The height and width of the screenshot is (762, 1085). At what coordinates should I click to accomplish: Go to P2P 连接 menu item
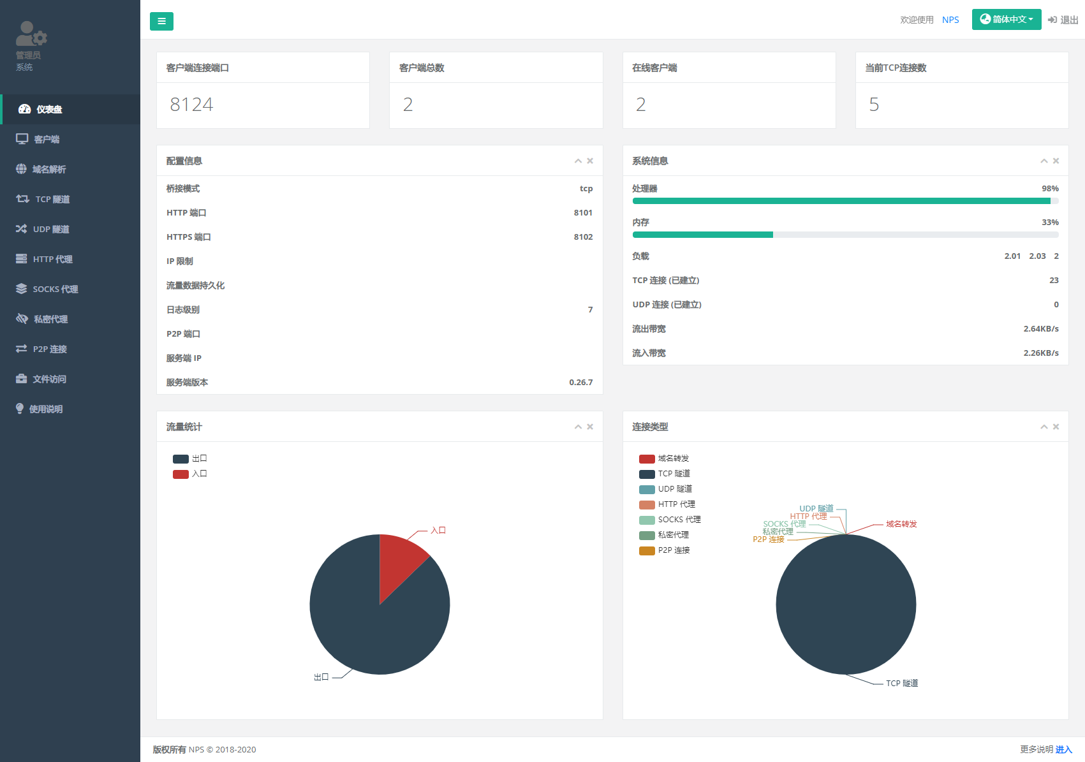click(50, 349)
